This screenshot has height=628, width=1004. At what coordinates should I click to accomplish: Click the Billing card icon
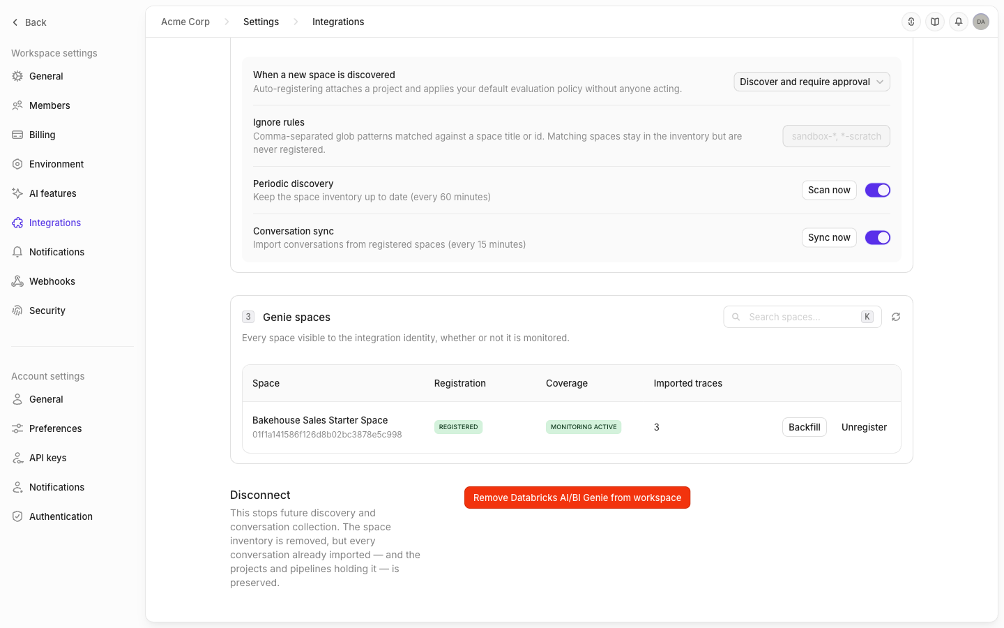(17, 135)
